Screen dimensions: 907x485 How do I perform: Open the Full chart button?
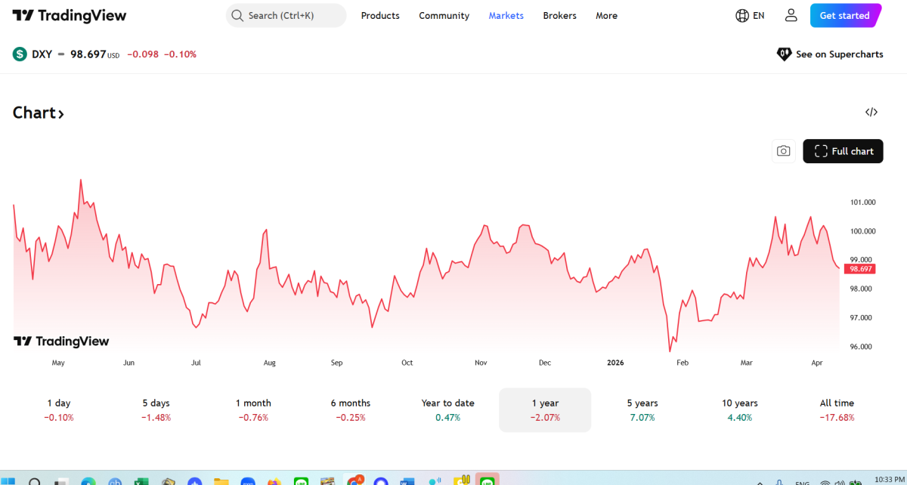click(843, 151)
